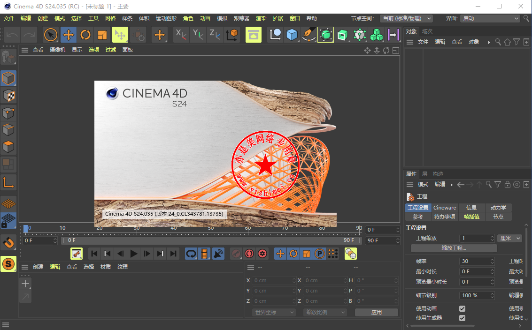Open the 厘米 unit dropdown
532x330 pixels.
[x=509, y=238]
